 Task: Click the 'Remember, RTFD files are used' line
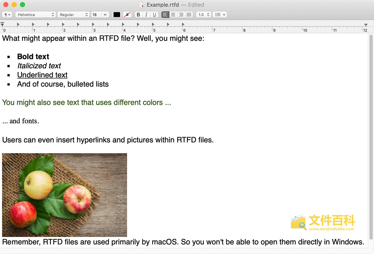click(183, 242)
